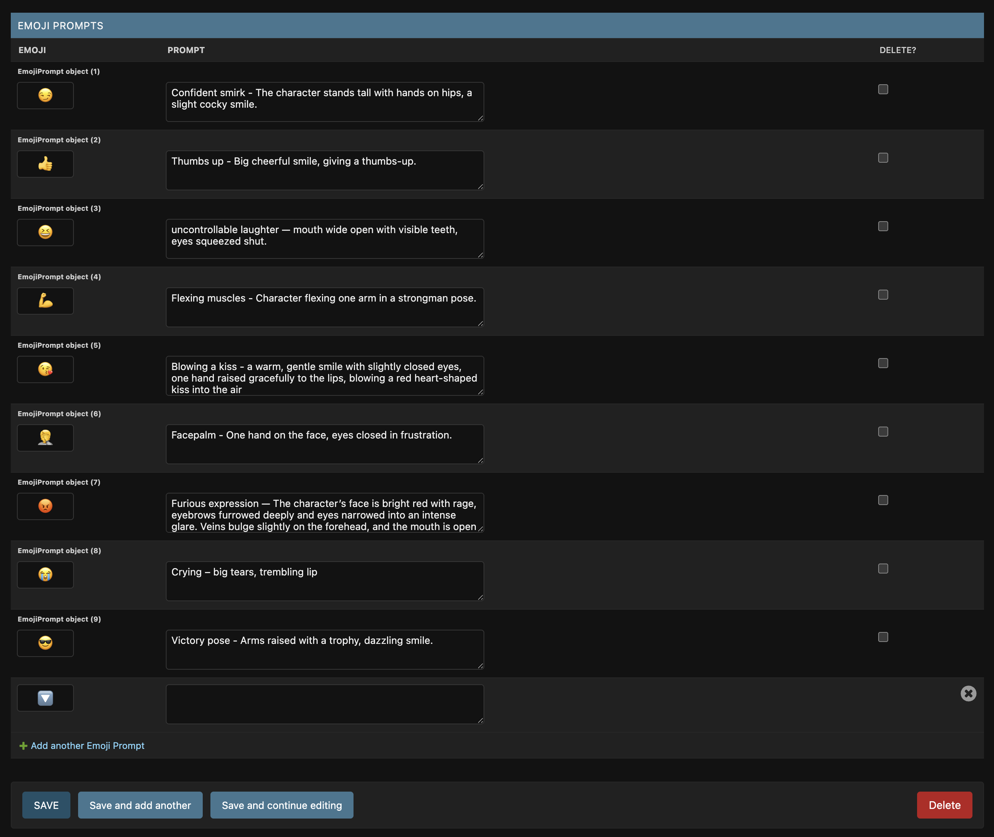Click the smirking face emoji field
994x837 pixels.
click(45, 95)
